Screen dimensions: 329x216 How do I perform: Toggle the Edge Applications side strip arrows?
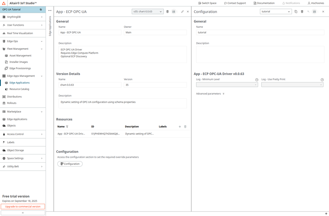click(50, 10)
